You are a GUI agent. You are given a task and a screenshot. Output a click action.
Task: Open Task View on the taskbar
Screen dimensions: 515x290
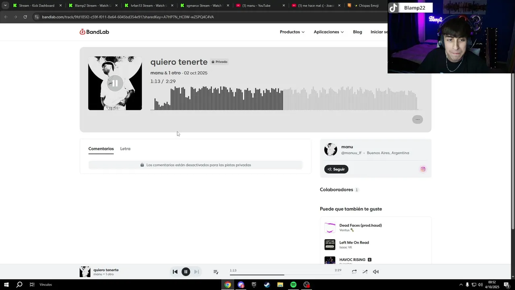tap(32, 285)
